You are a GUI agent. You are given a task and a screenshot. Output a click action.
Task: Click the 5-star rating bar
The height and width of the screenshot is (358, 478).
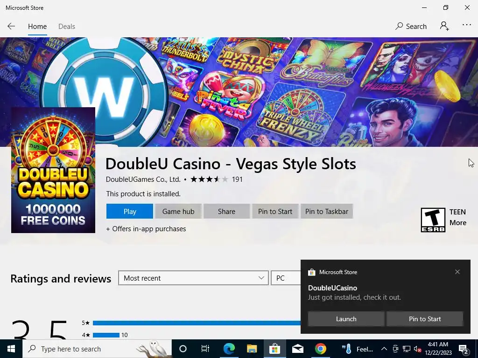(197, 323)
